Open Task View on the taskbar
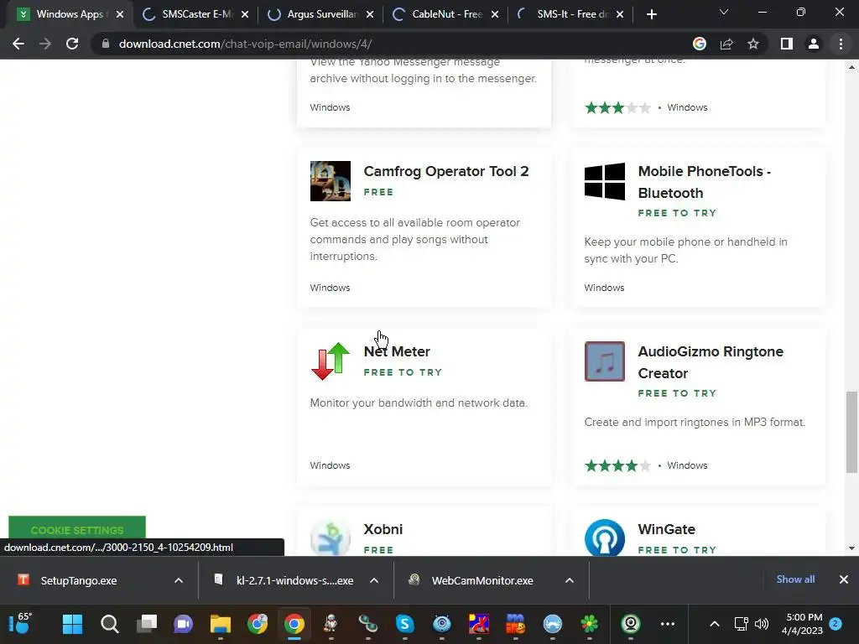This screenshot has height=644, width=859. point(146,624)
